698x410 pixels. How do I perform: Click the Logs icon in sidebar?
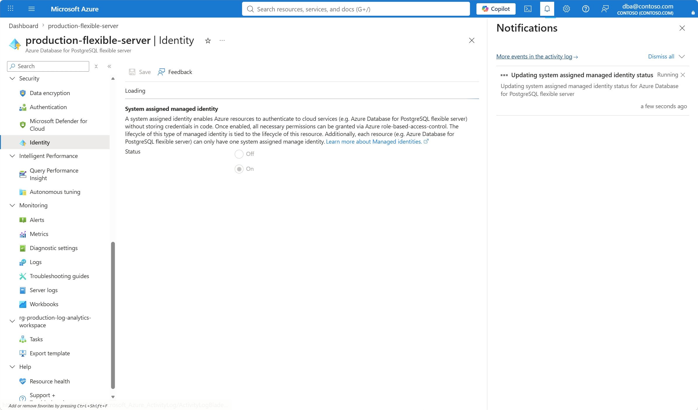pyautogui.click(x=23, y=262)
